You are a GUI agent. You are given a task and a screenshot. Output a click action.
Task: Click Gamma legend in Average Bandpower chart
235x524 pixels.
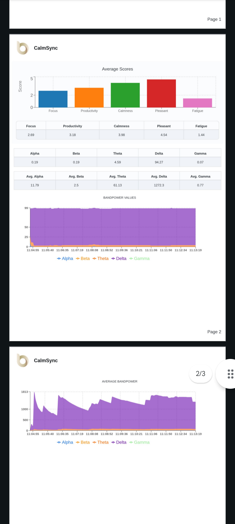point(139,442)
